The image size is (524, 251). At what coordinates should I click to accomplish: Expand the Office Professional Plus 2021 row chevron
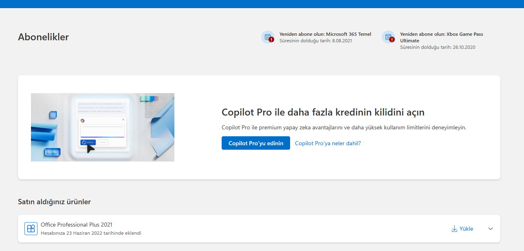coord(491,229)
